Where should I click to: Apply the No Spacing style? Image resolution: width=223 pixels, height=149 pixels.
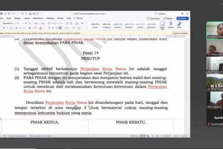pyautogui.click(x=107, y=26)
